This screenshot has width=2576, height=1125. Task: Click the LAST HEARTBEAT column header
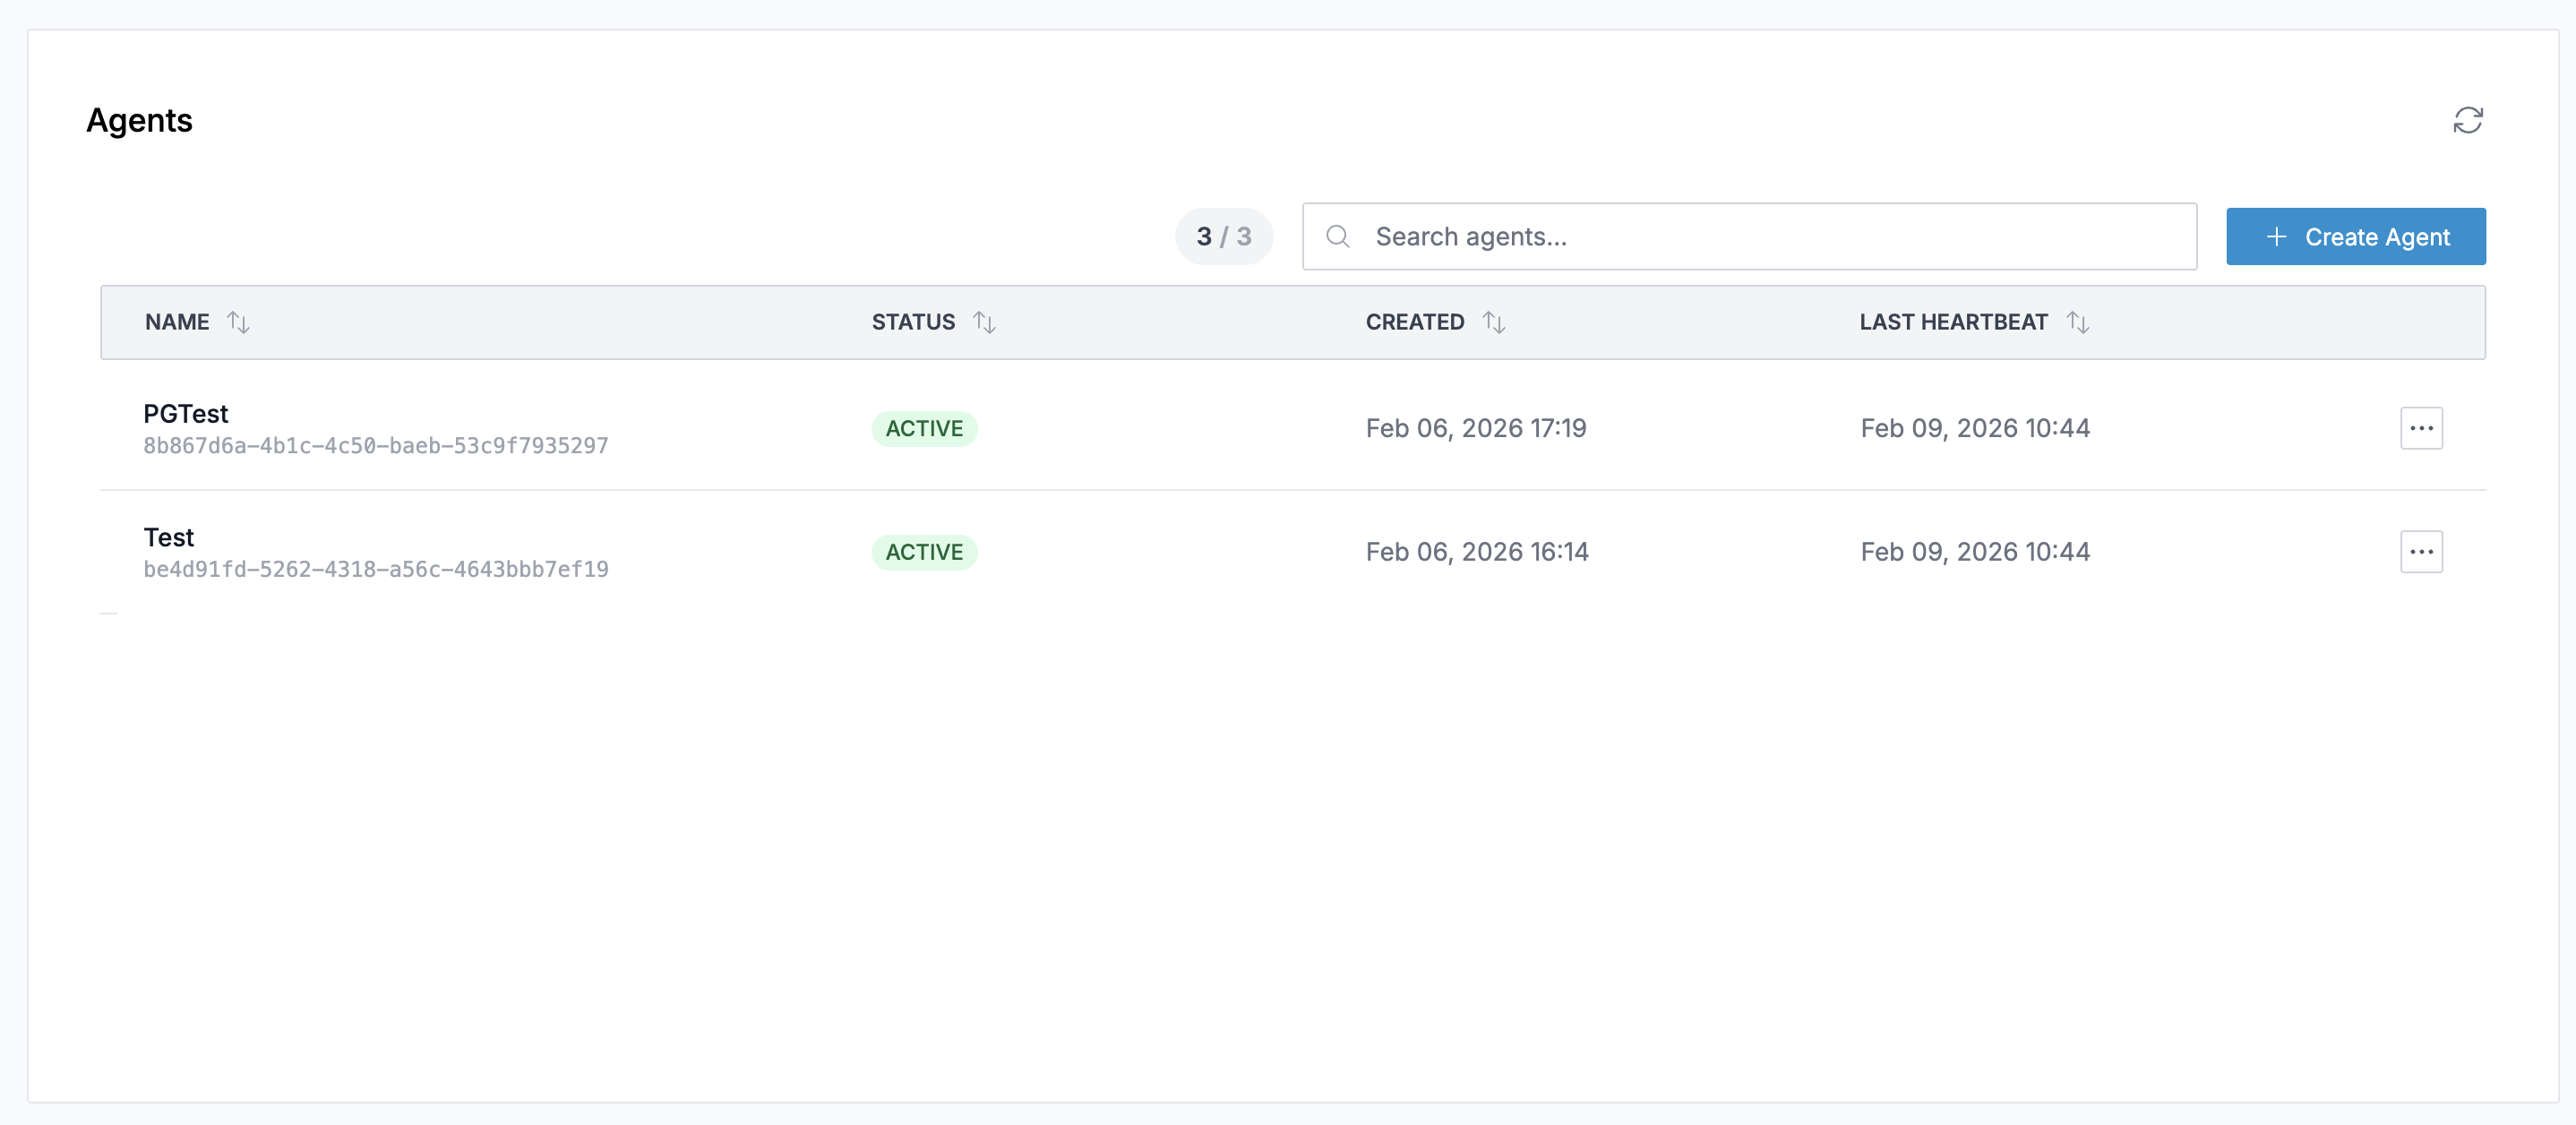coord(1953,322)
